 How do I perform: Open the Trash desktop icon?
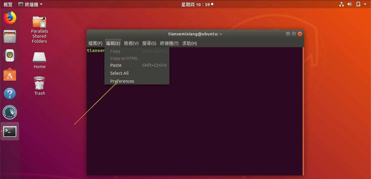(x=40, y=86)
